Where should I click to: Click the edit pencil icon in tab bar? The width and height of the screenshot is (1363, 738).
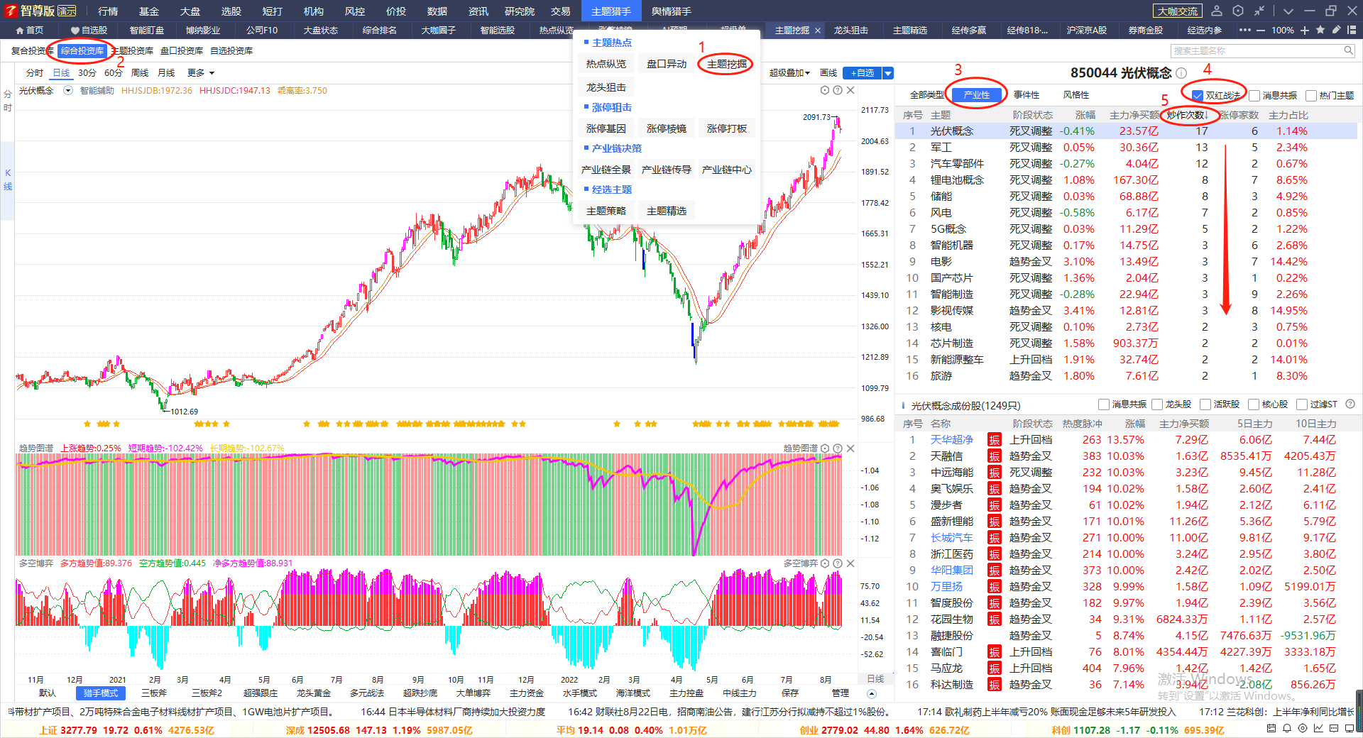[x=1336, y=30]
